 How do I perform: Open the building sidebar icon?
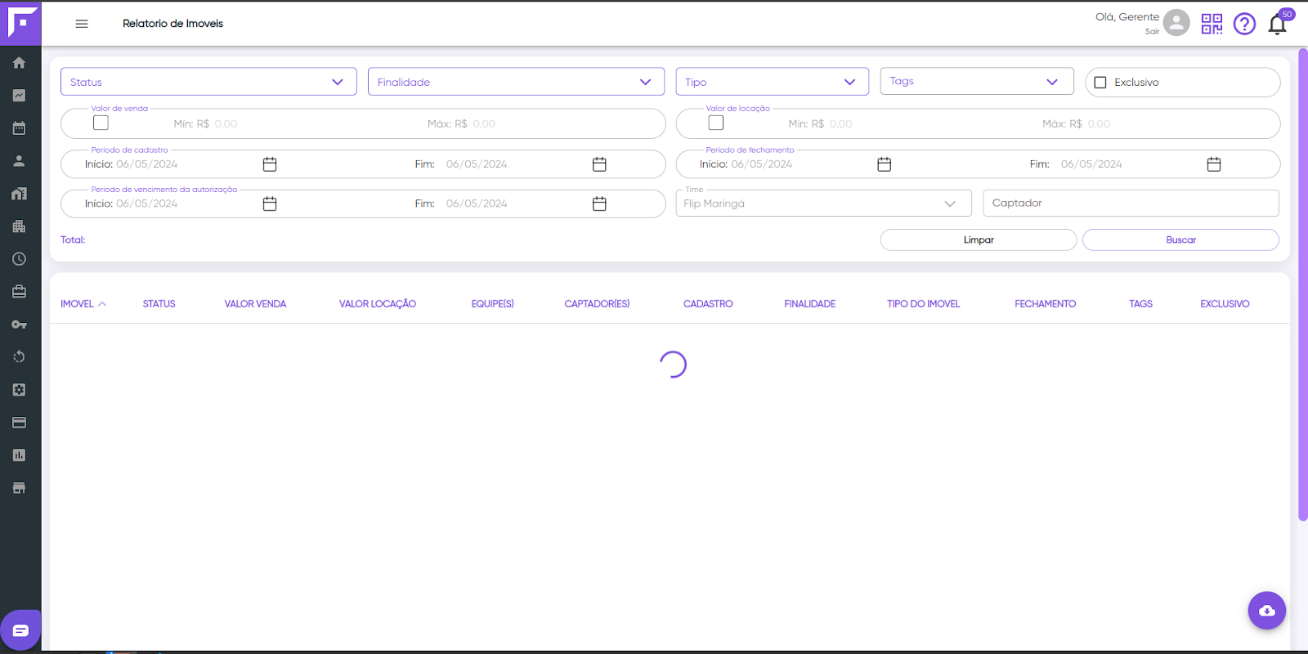click(x=19, y=226)
